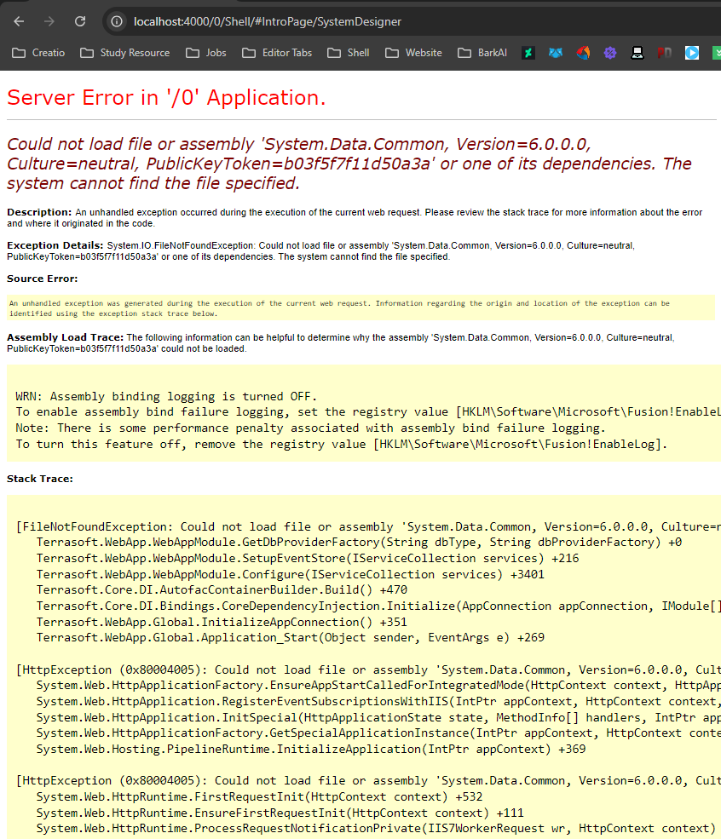Screen dimensions: 721x839
Task: Click the GetDbProviderFactory stack trace line
Action: (x=359, y=542)
